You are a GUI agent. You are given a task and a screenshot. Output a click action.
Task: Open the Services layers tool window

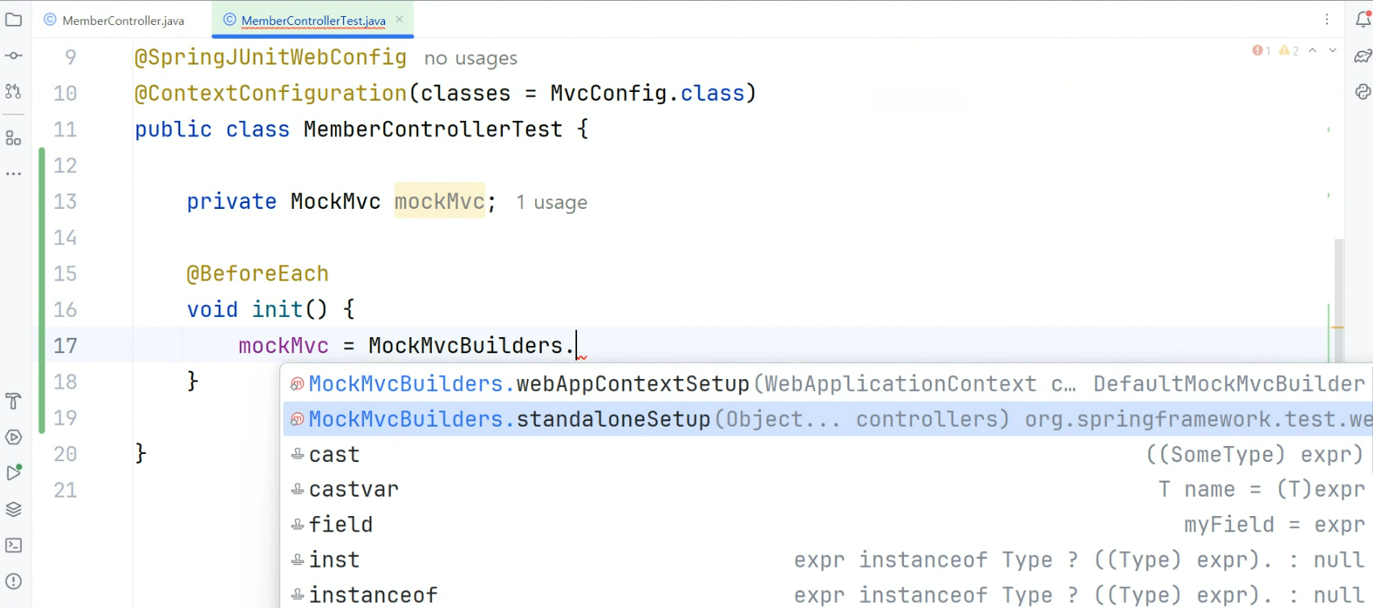click(x=14, y=510)
